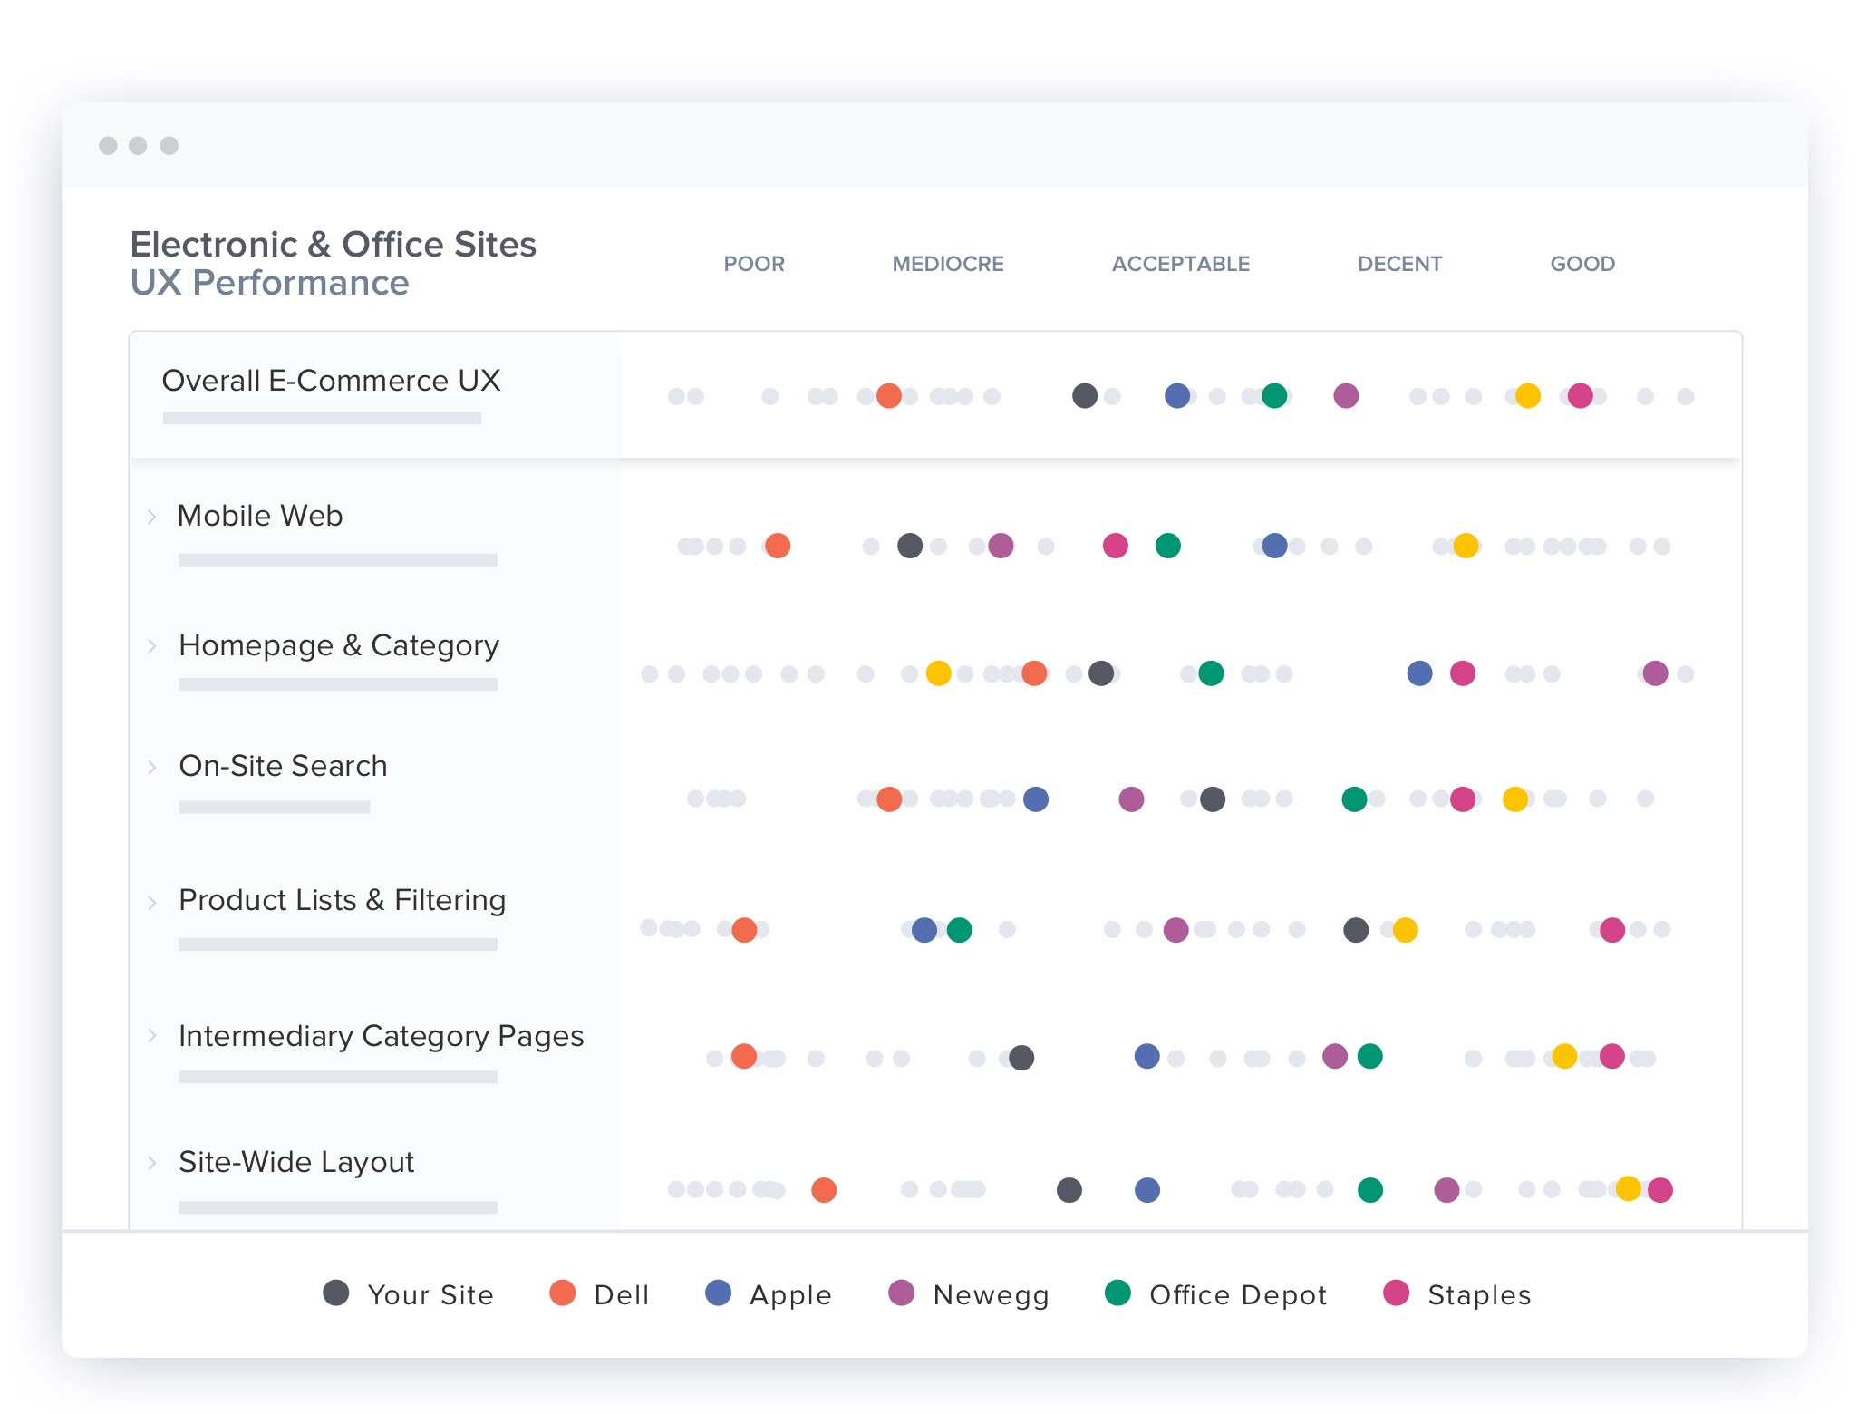The width and height of the screenshot is (1867, 1414).
Task: Expand the Site-Wide Layout chevron
Action: pyautogui.click(x=152, y=1163)
